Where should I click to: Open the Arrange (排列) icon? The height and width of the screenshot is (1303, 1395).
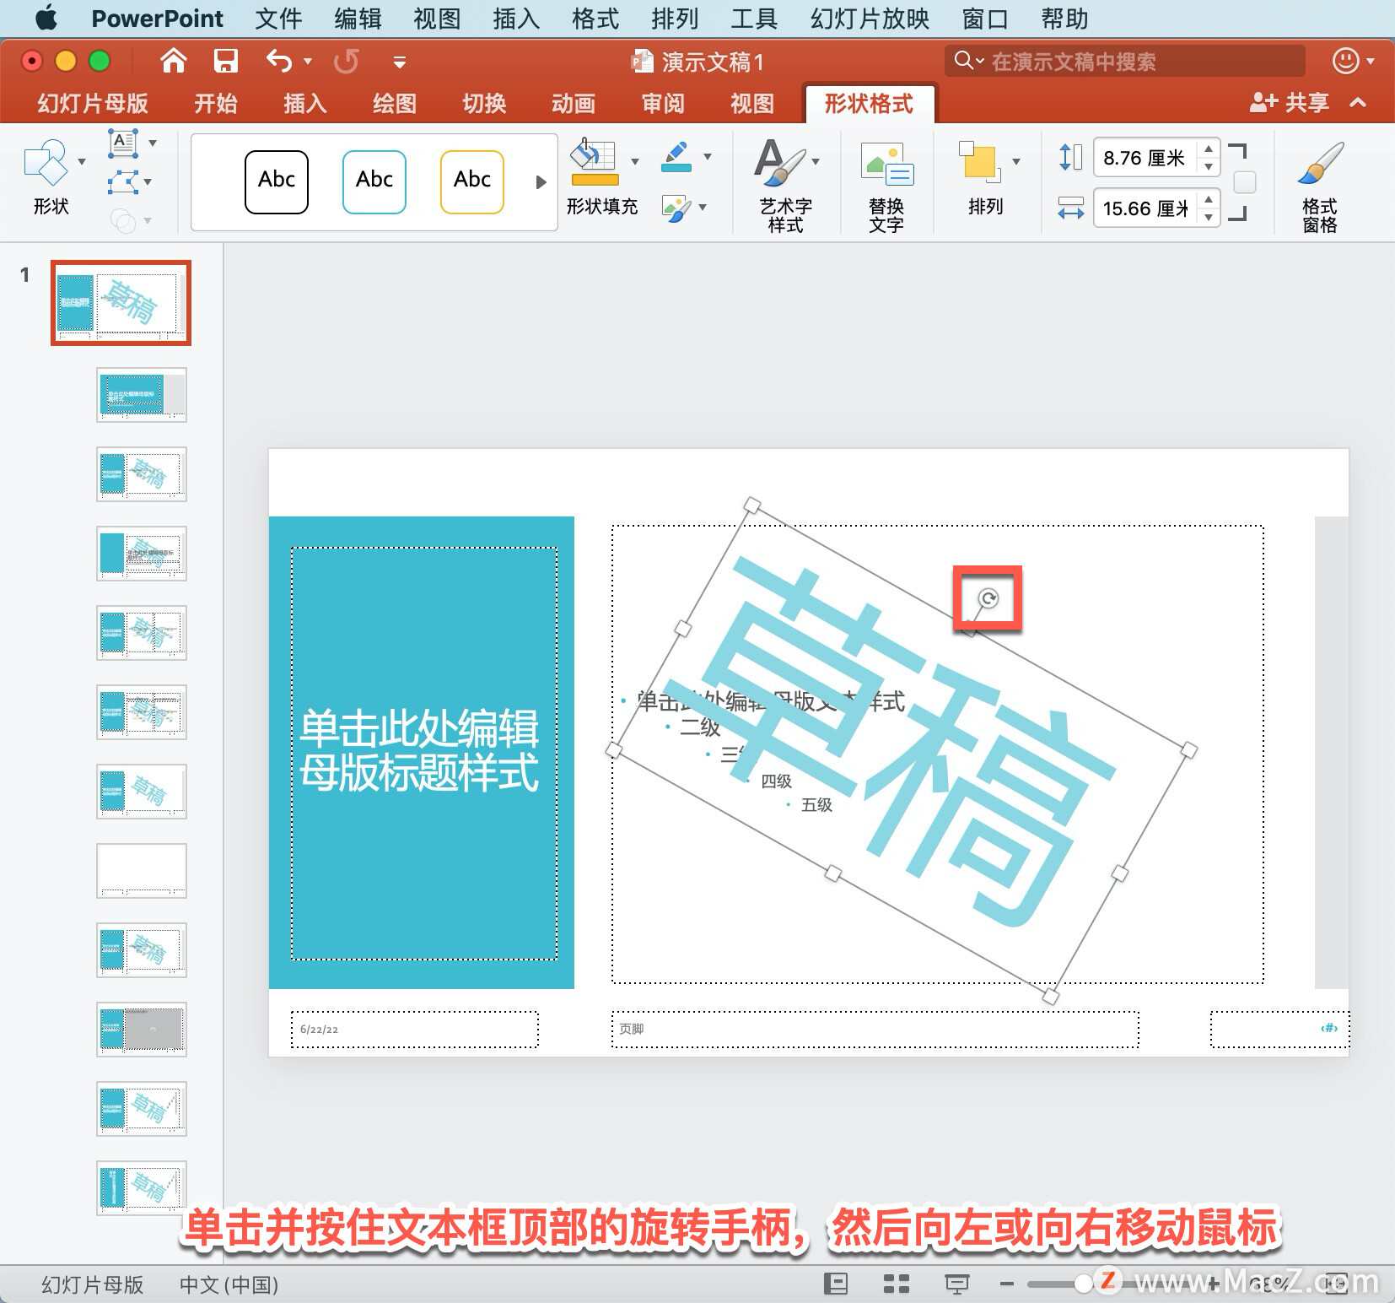980,161
